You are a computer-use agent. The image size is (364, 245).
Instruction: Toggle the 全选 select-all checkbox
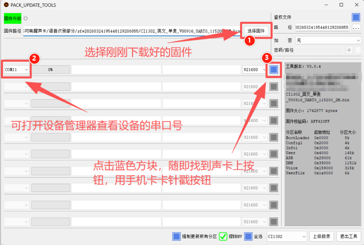click(248, 236)
